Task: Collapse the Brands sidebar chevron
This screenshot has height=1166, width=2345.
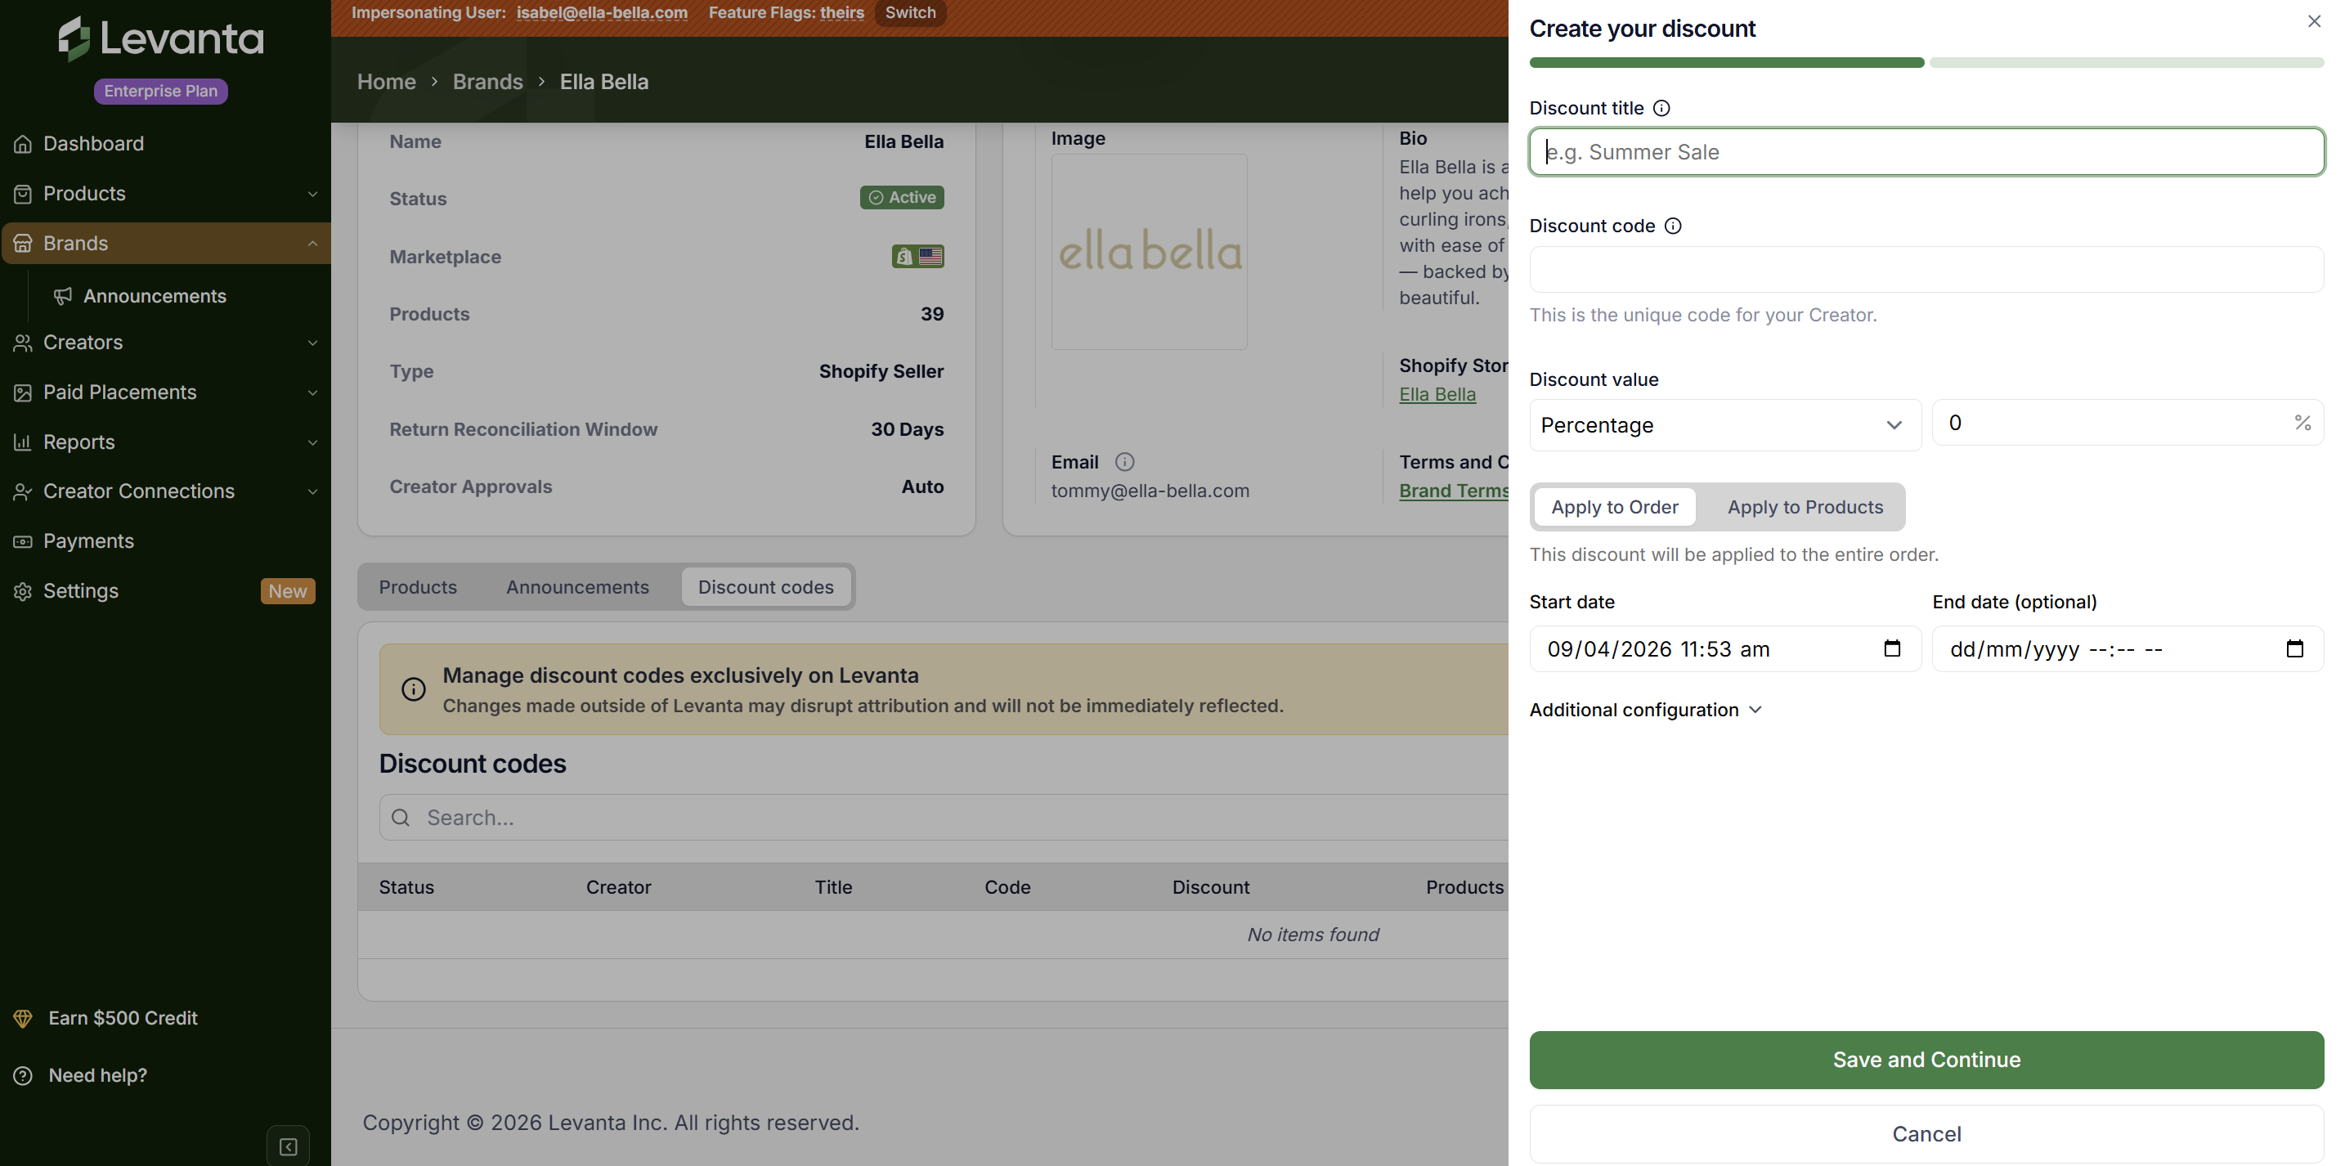Action: point(312,243)
